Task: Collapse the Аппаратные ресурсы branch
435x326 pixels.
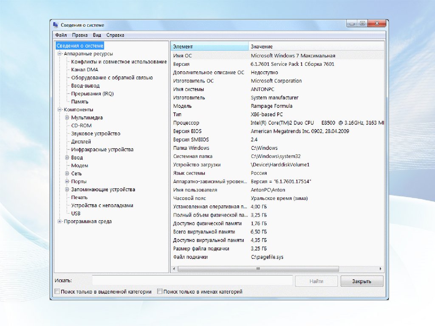Action: [x=59, y=54]
